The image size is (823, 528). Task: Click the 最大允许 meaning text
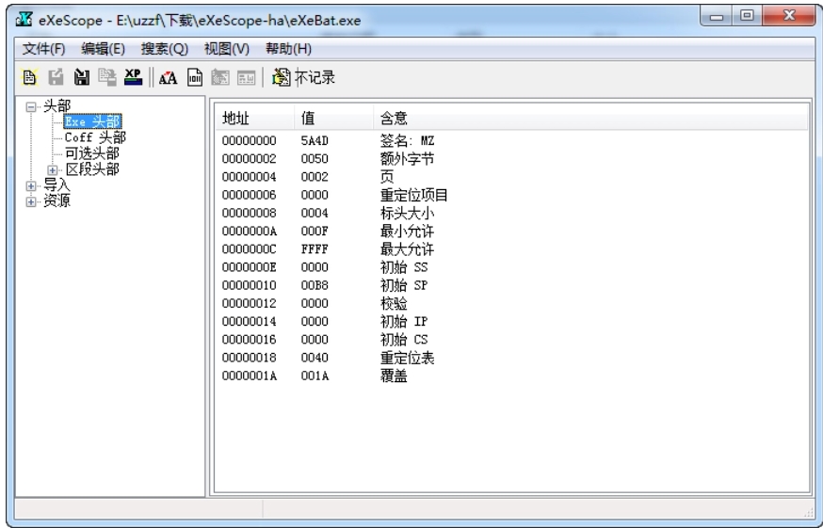pyautogui.click(x=407, y=248)
